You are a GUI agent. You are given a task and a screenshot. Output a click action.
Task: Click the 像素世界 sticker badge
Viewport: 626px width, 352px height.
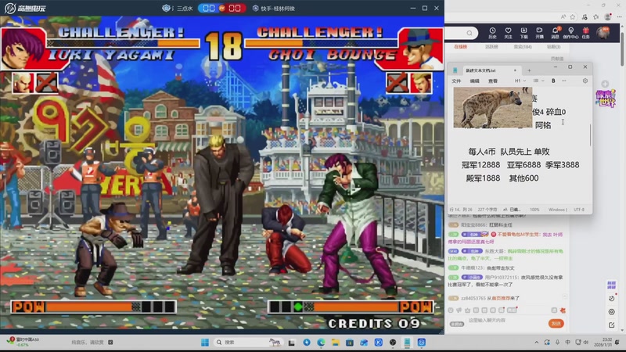coord(605,99)
